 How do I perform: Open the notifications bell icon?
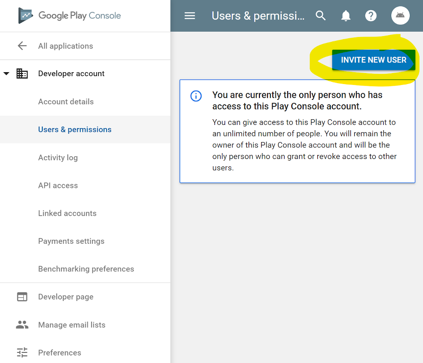point(345,16)
